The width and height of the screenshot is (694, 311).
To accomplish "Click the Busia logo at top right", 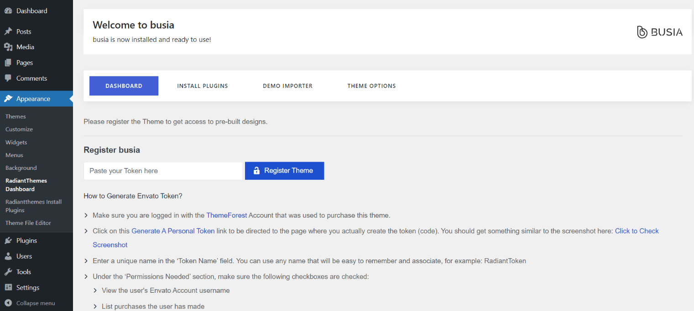I will (x=659, y=32).
